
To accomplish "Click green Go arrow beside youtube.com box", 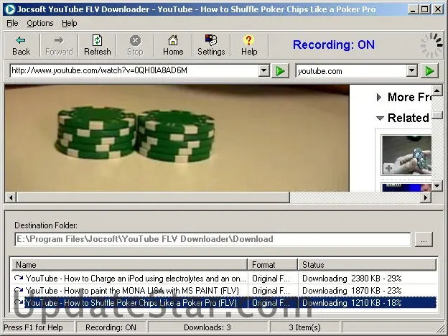I will [429, 71].
